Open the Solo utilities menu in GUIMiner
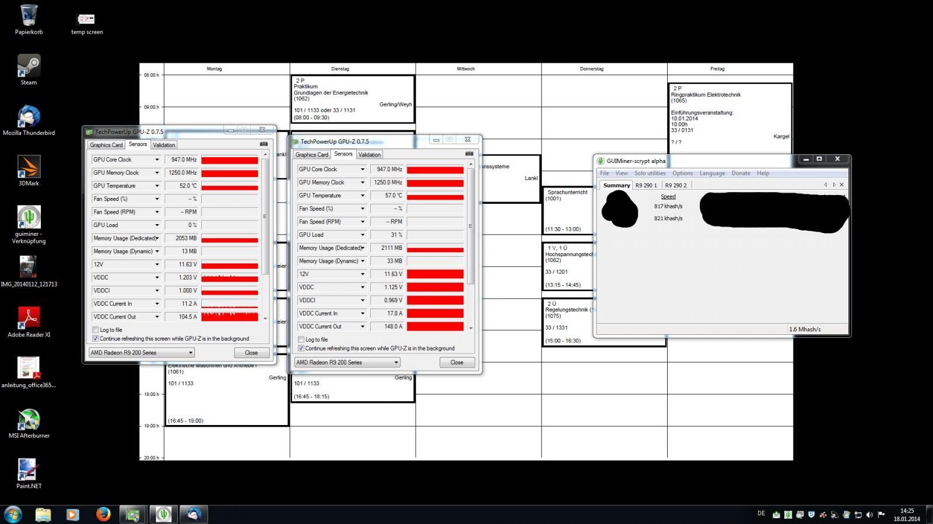 [650, 173]
